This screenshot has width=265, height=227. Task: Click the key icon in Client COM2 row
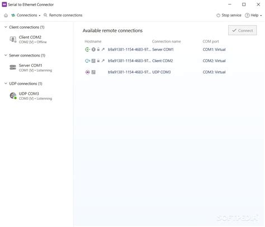103,61
